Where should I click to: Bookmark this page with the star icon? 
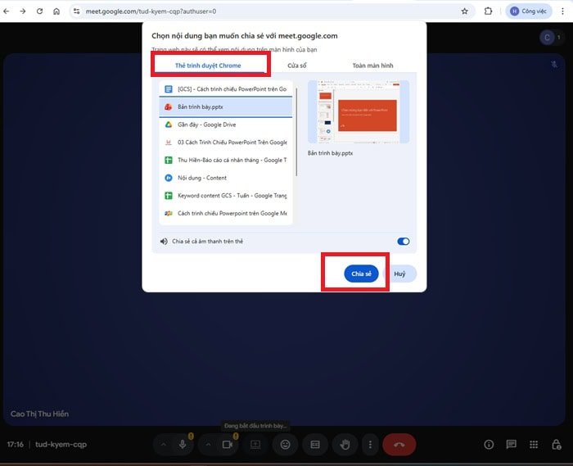pyautogui.click(x=464, y=11)
